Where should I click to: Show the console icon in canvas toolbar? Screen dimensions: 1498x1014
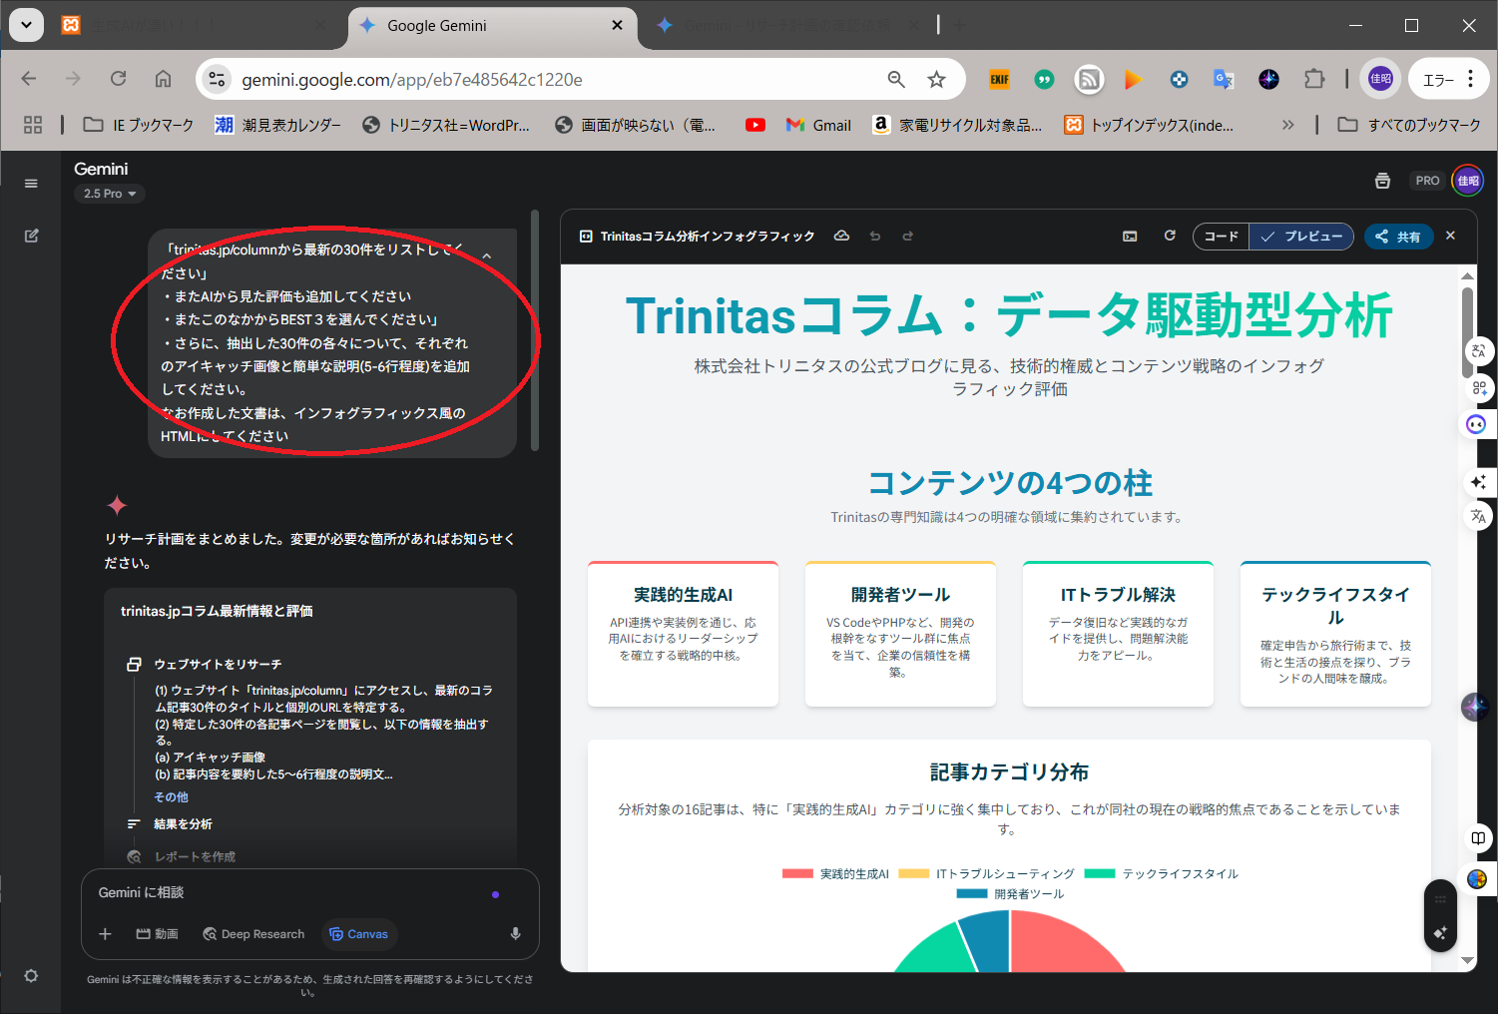coord(1130,237)
